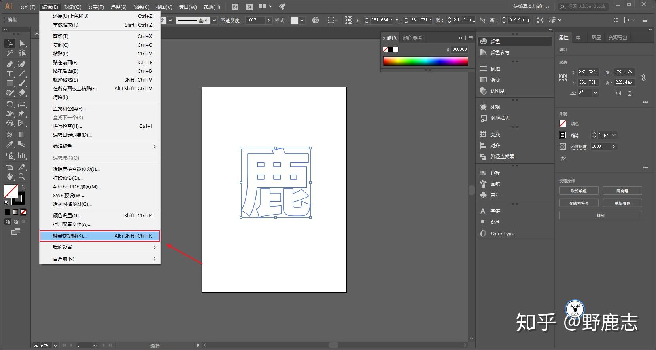This screenshot has height=350, width=656.
Task: Open the 传统基本功能 workspace dropdown
Action: pos(531,6)
